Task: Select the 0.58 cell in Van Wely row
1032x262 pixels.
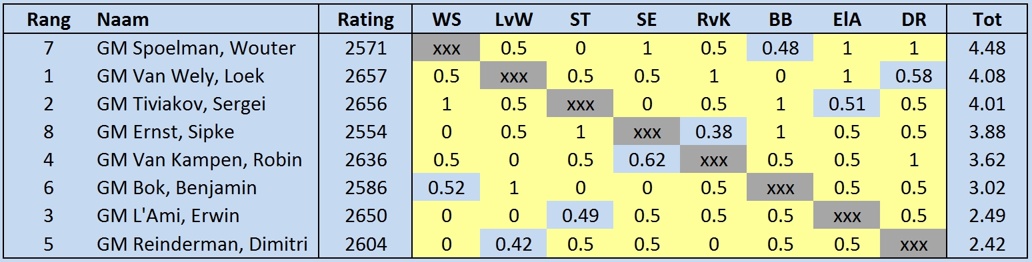Action: coord(913,76)
